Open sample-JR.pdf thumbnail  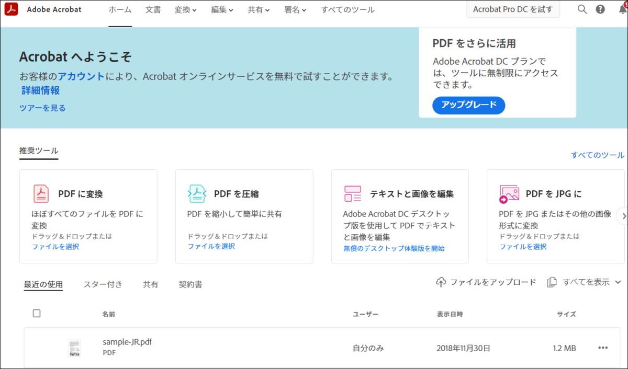(74, 348)
